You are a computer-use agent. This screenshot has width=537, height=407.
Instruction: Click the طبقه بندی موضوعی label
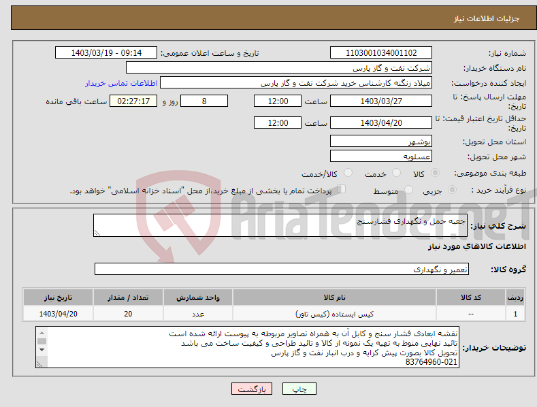coord(490,174)
